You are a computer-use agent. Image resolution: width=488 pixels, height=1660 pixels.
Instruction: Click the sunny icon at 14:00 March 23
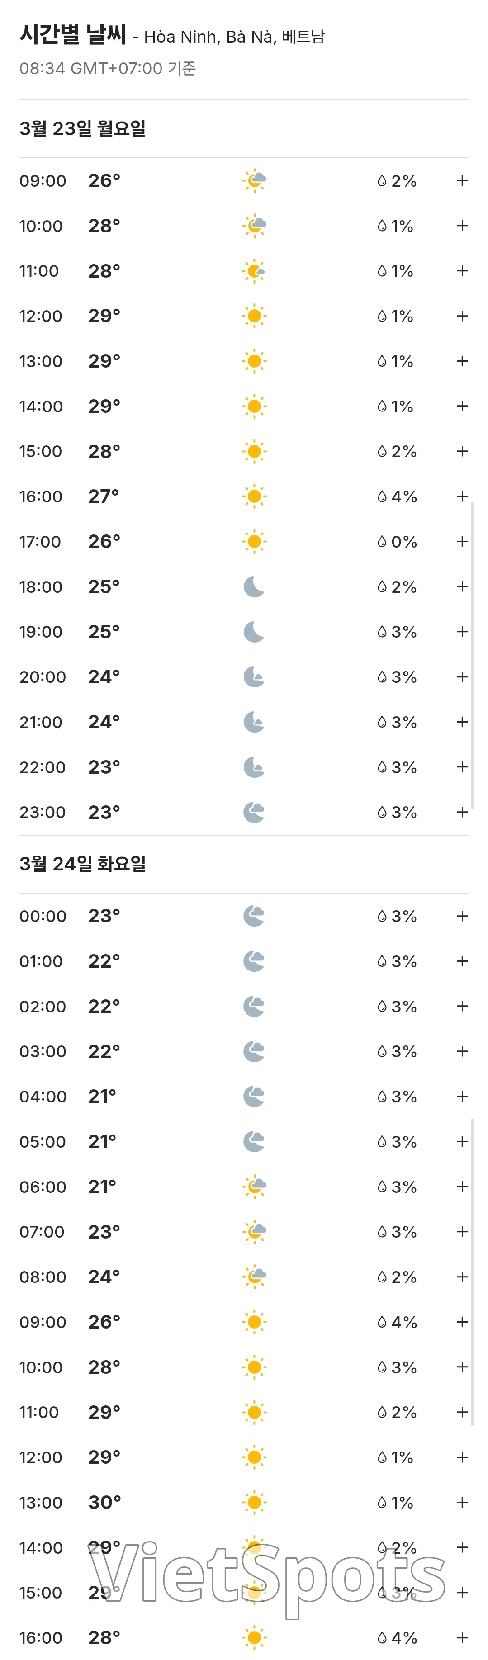[254, 406]
